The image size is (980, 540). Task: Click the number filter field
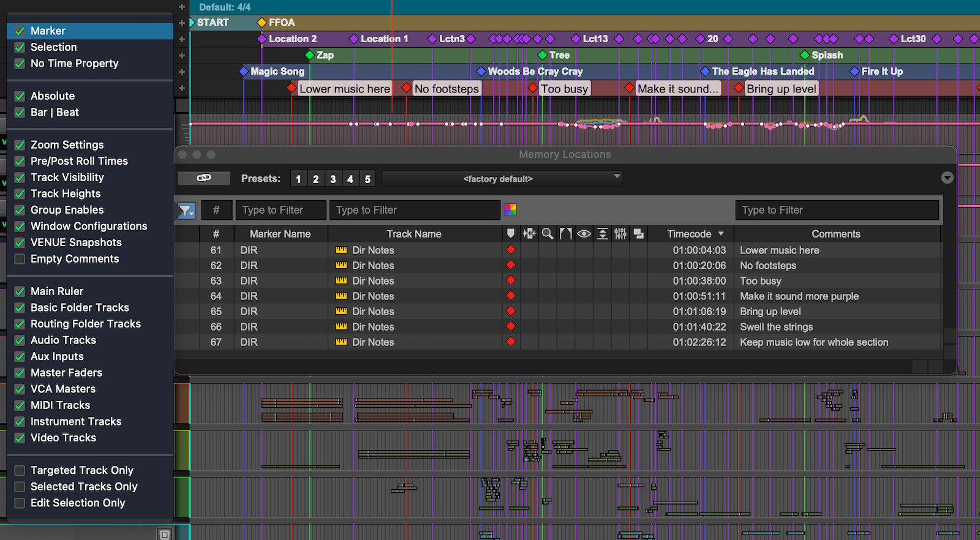pos(216,210)
